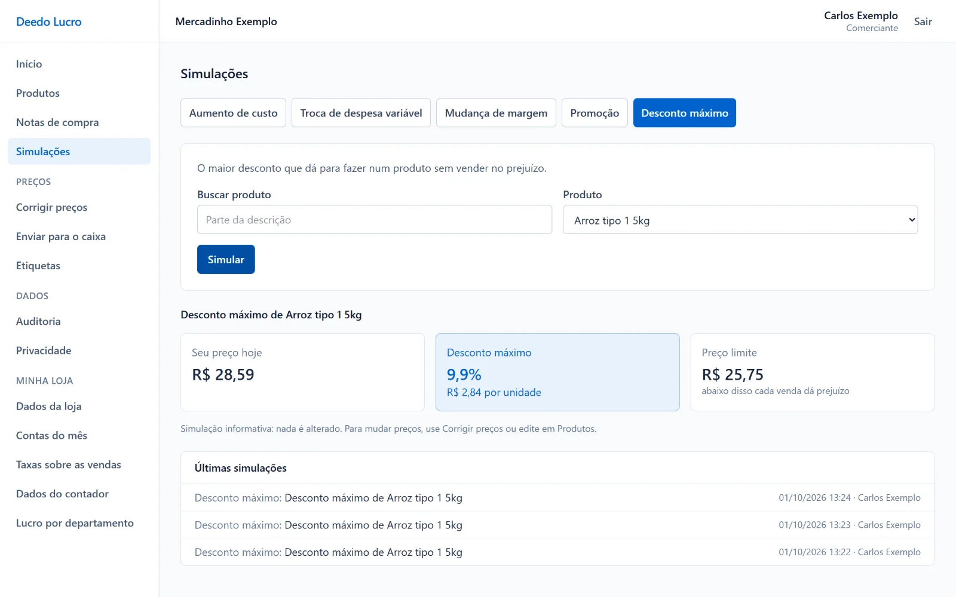Click the Simular button

pos(226,259)
